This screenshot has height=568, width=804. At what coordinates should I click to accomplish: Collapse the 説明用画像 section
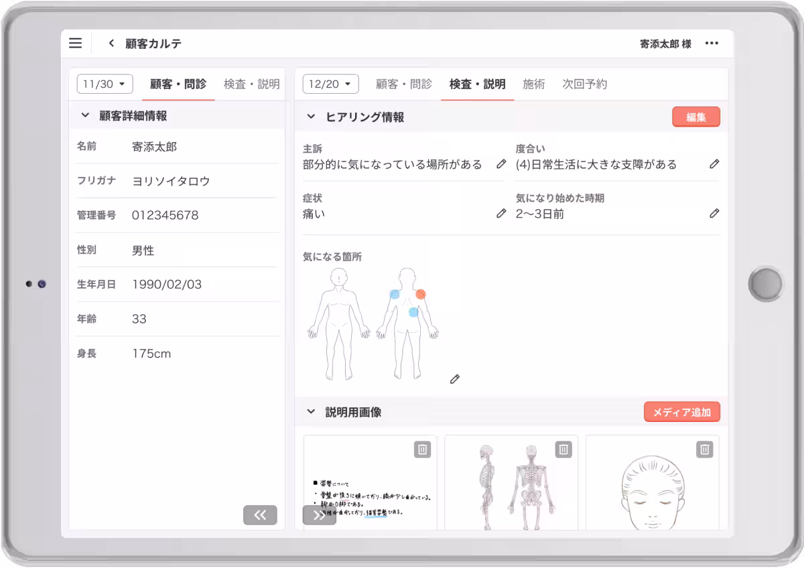click(x=310, y=412)
